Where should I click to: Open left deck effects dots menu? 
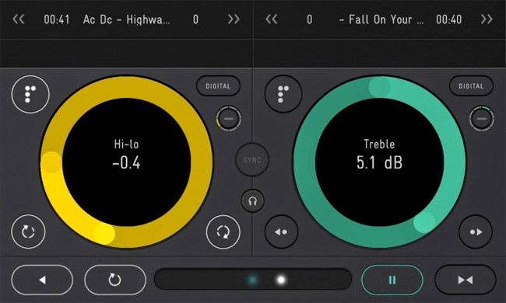[x=30, y=94]
